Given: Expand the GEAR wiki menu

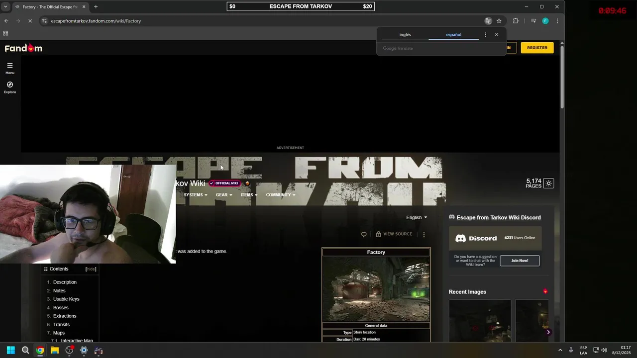Looking at the screenshot, I should point(224,195).
